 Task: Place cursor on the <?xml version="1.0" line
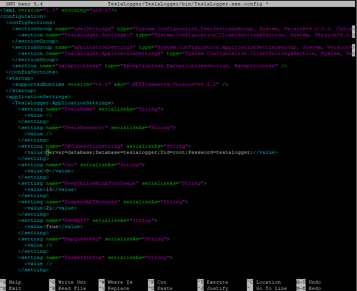tap(58, 10)
